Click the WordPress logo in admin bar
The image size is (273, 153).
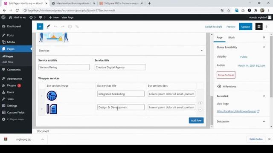coord(3,17)
